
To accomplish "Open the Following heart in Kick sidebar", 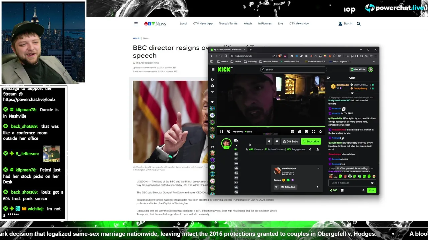I will (x=212, y=92).
